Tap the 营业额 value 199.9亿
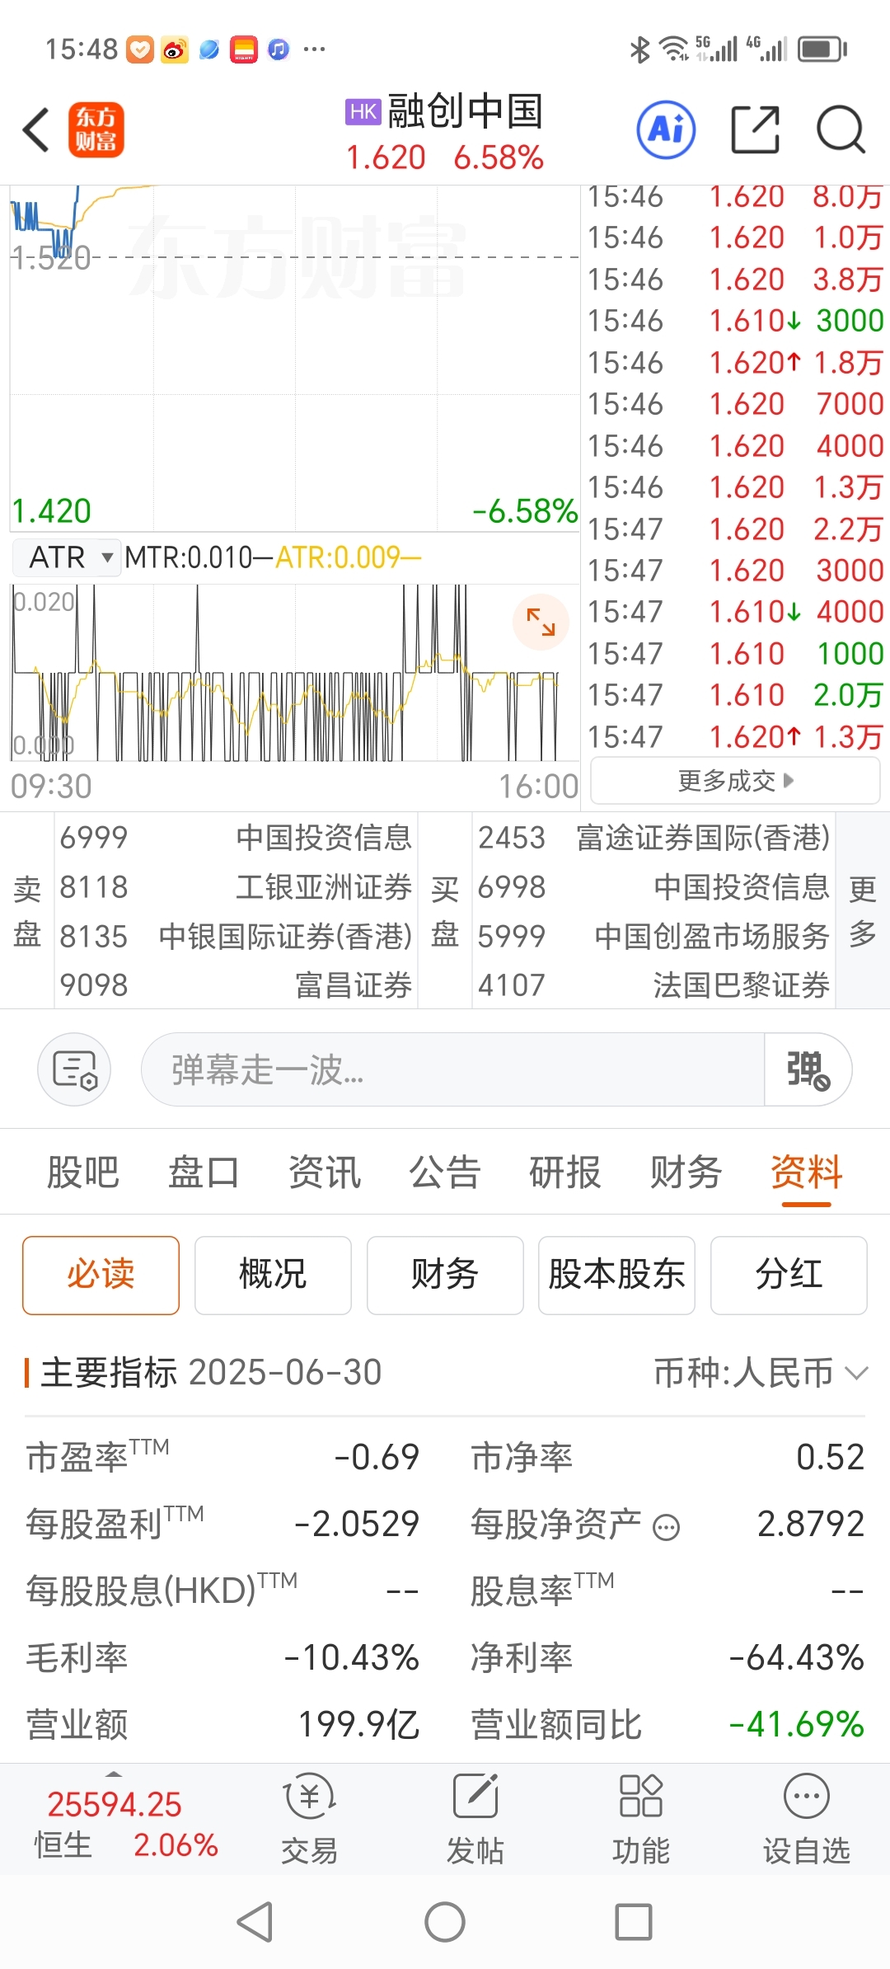This screenshot has width=890, height=1969. click(359, 1724)
